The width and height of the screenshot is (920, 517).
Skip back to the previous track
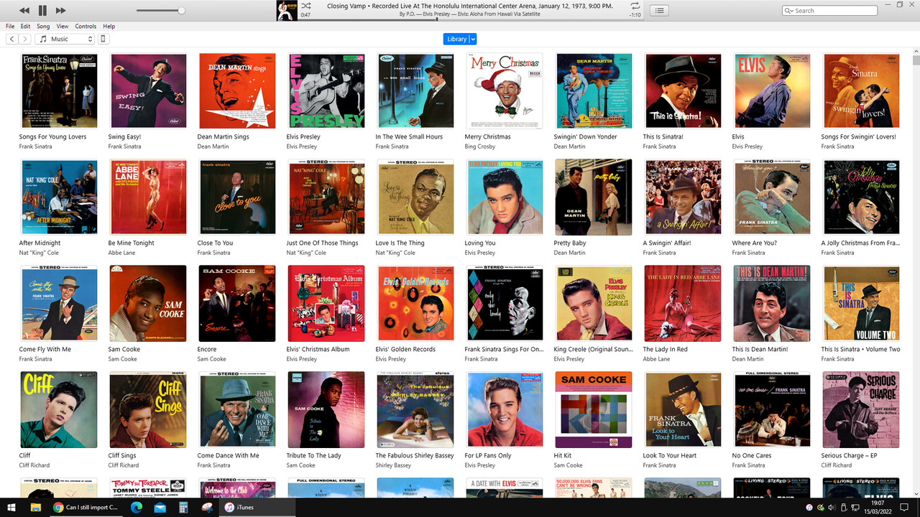(24, 10)
